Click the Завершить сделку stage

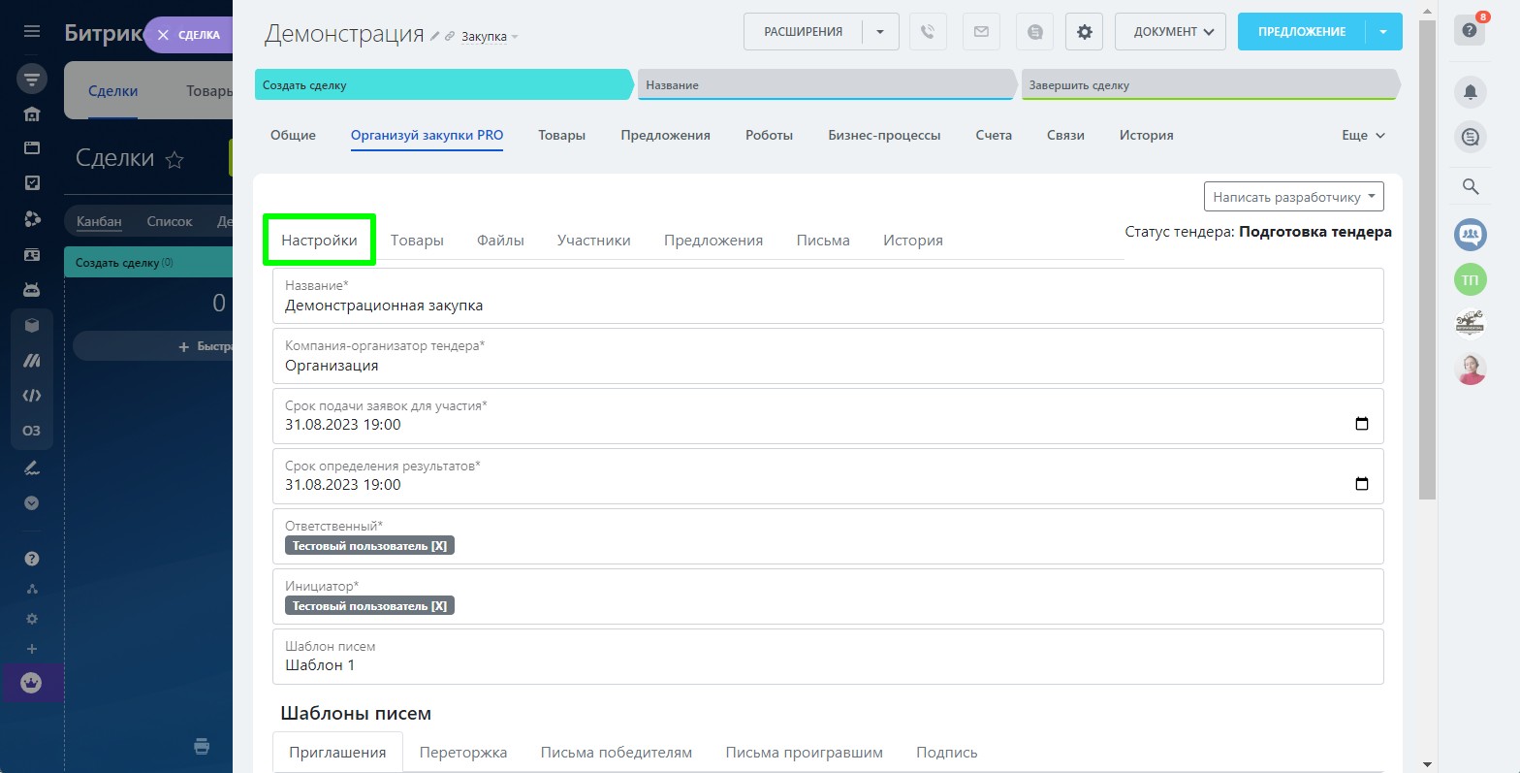point(1207,85)
